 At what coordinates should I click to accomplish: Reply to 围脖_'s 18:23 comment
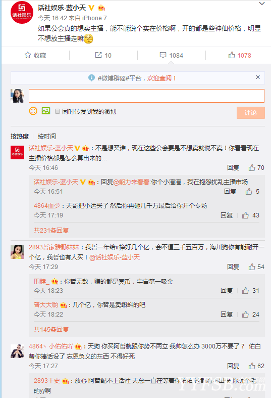227,291
